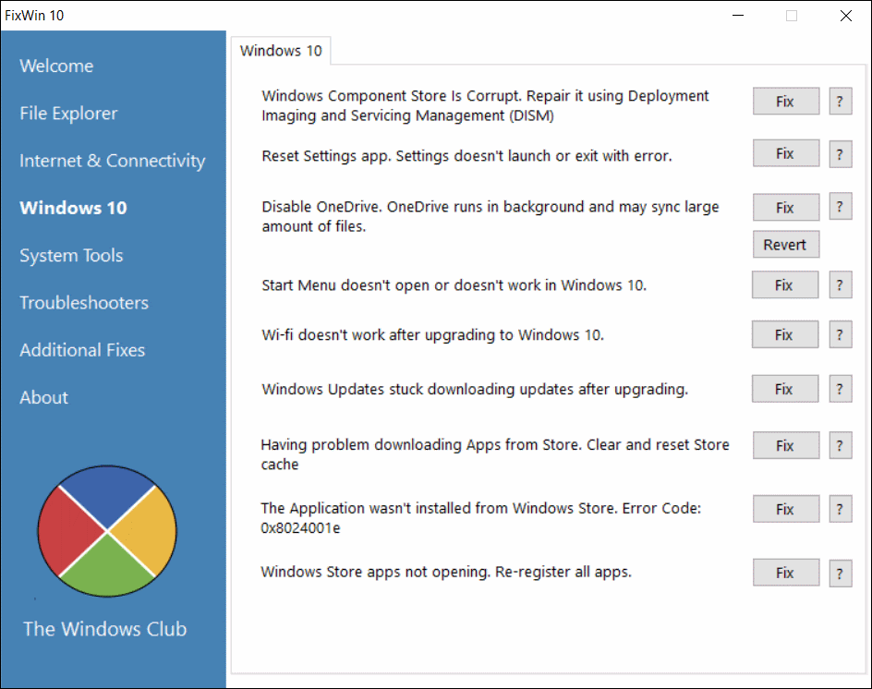
Task: Open help for Error Code 0x8024001e fix
Action: (x=841, y=509)
